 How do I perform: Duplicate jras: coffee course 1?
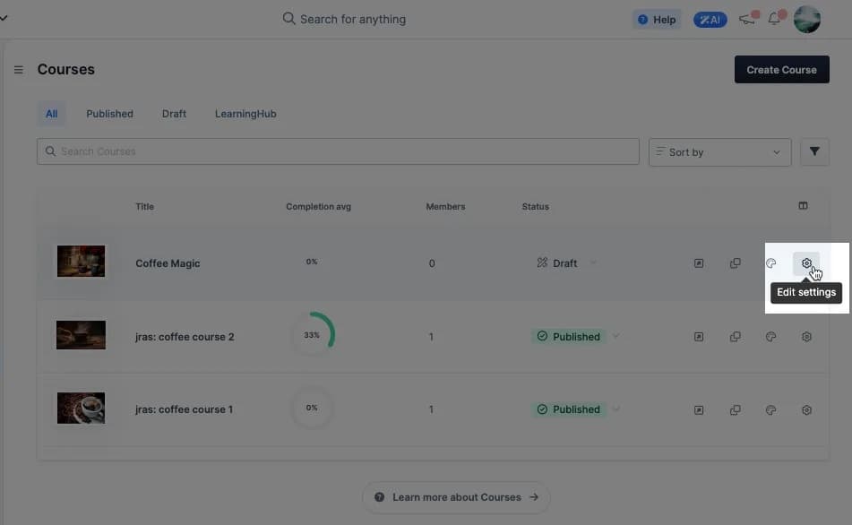[735, 409]
